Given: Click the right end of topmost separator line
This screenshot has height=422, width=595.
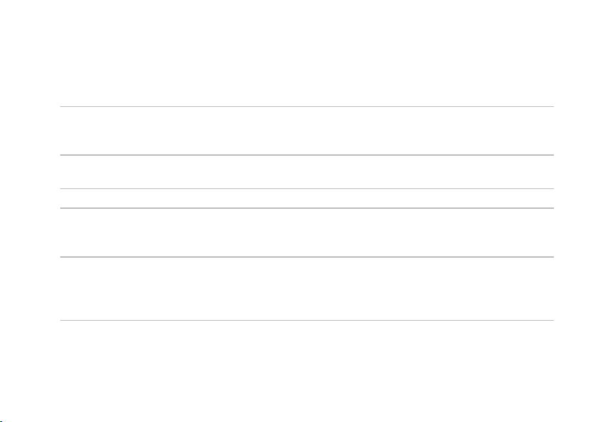Looking at the screenshot, I should coord(552,106).
